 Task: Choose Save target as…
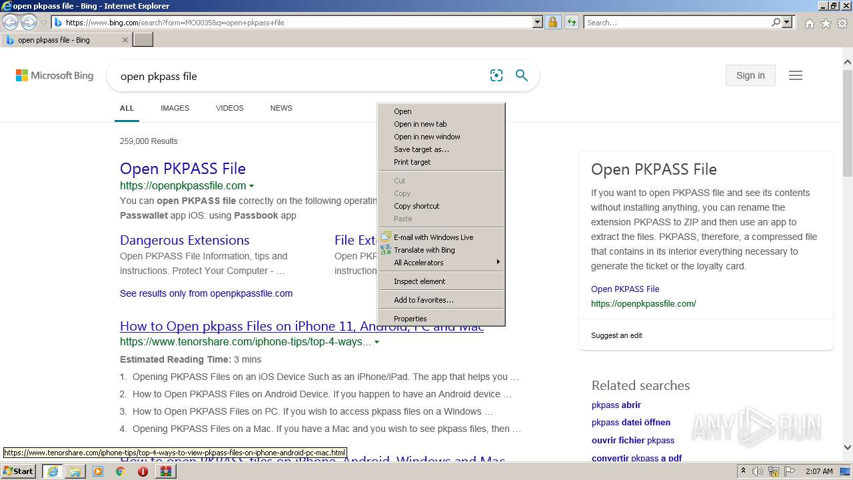441,149
